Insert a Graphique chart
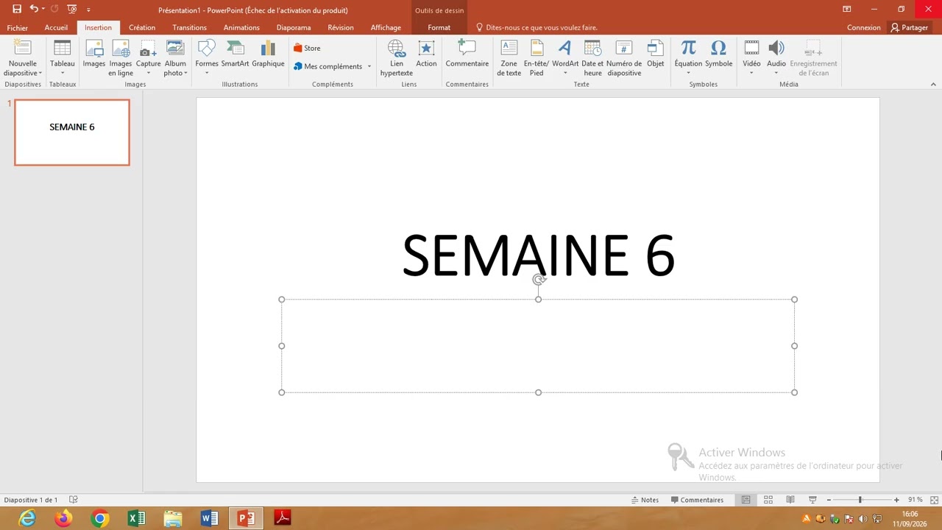The width and height of the screenshot is (942, 530). [x=268, y=54]
